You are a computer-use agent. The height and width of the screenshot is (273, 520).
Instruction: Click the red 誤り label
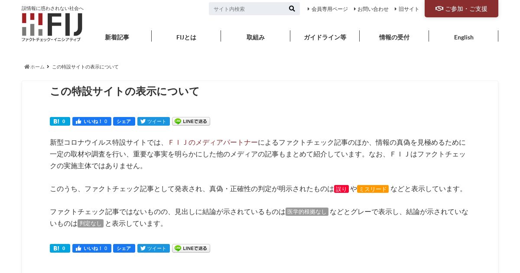(x=341, y=189)
